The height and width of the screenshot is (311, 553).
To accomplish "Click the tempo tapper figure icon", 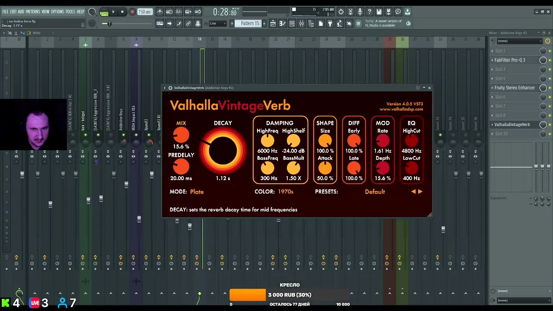I will (x=340, y=23).
